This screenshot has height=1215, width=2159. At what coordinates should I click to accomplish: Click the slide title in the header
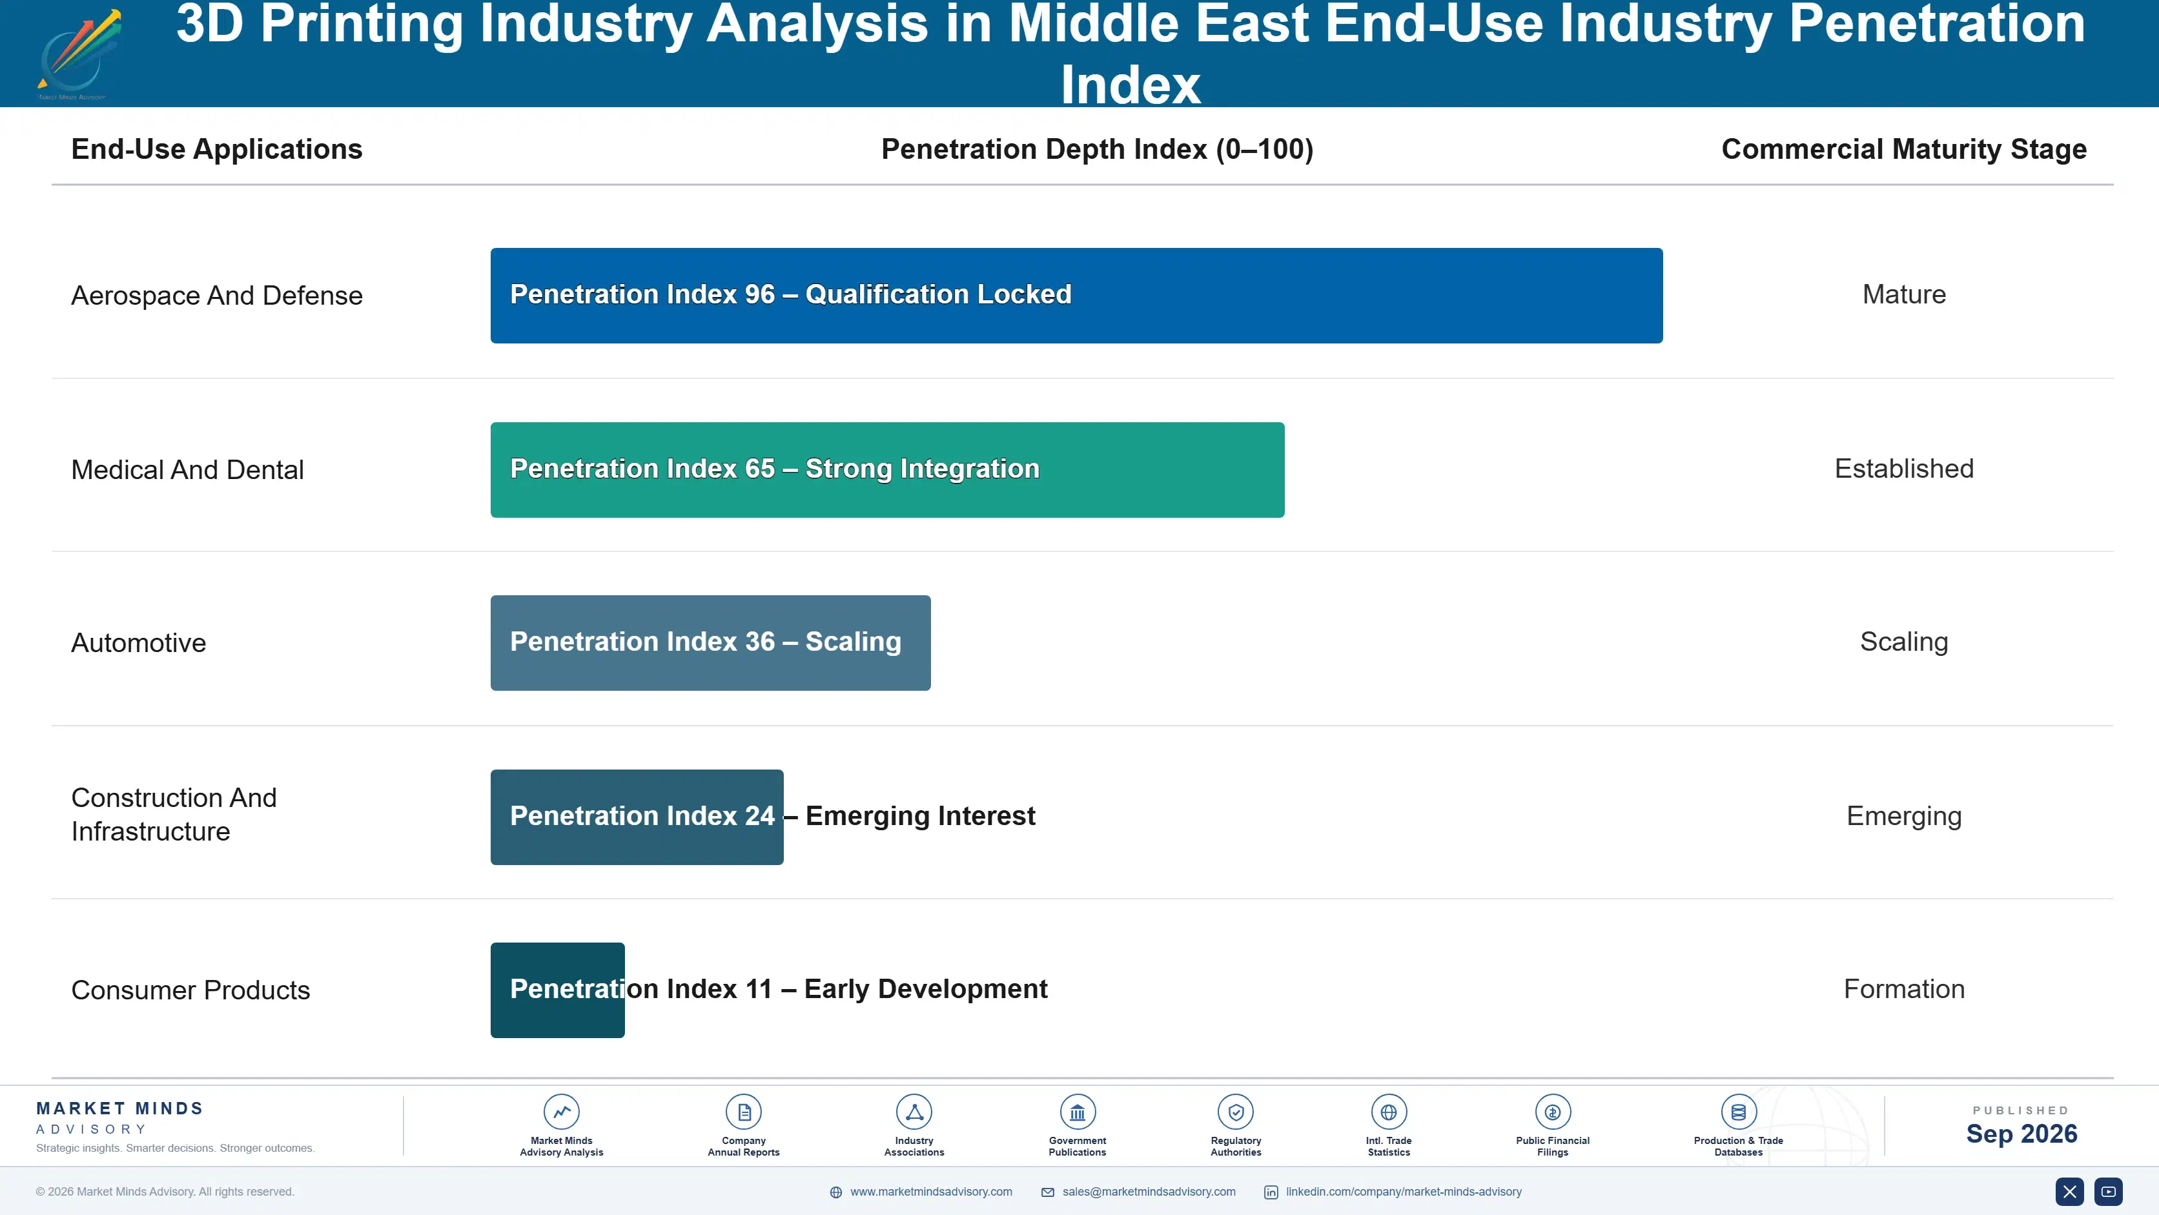pos(1130,54)
